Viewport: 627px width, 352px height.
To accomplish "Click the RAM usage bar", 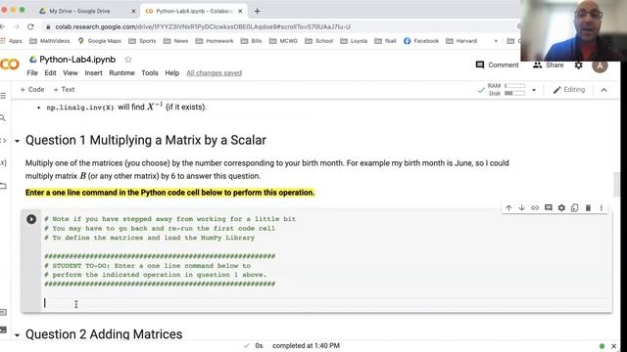I will point(514,86).
